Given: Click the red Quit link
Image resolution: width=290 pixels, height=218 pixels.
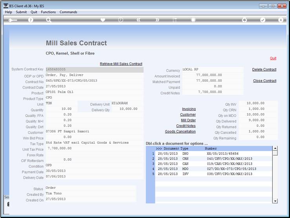Looking at the screenshot, I should pos(273,58).
